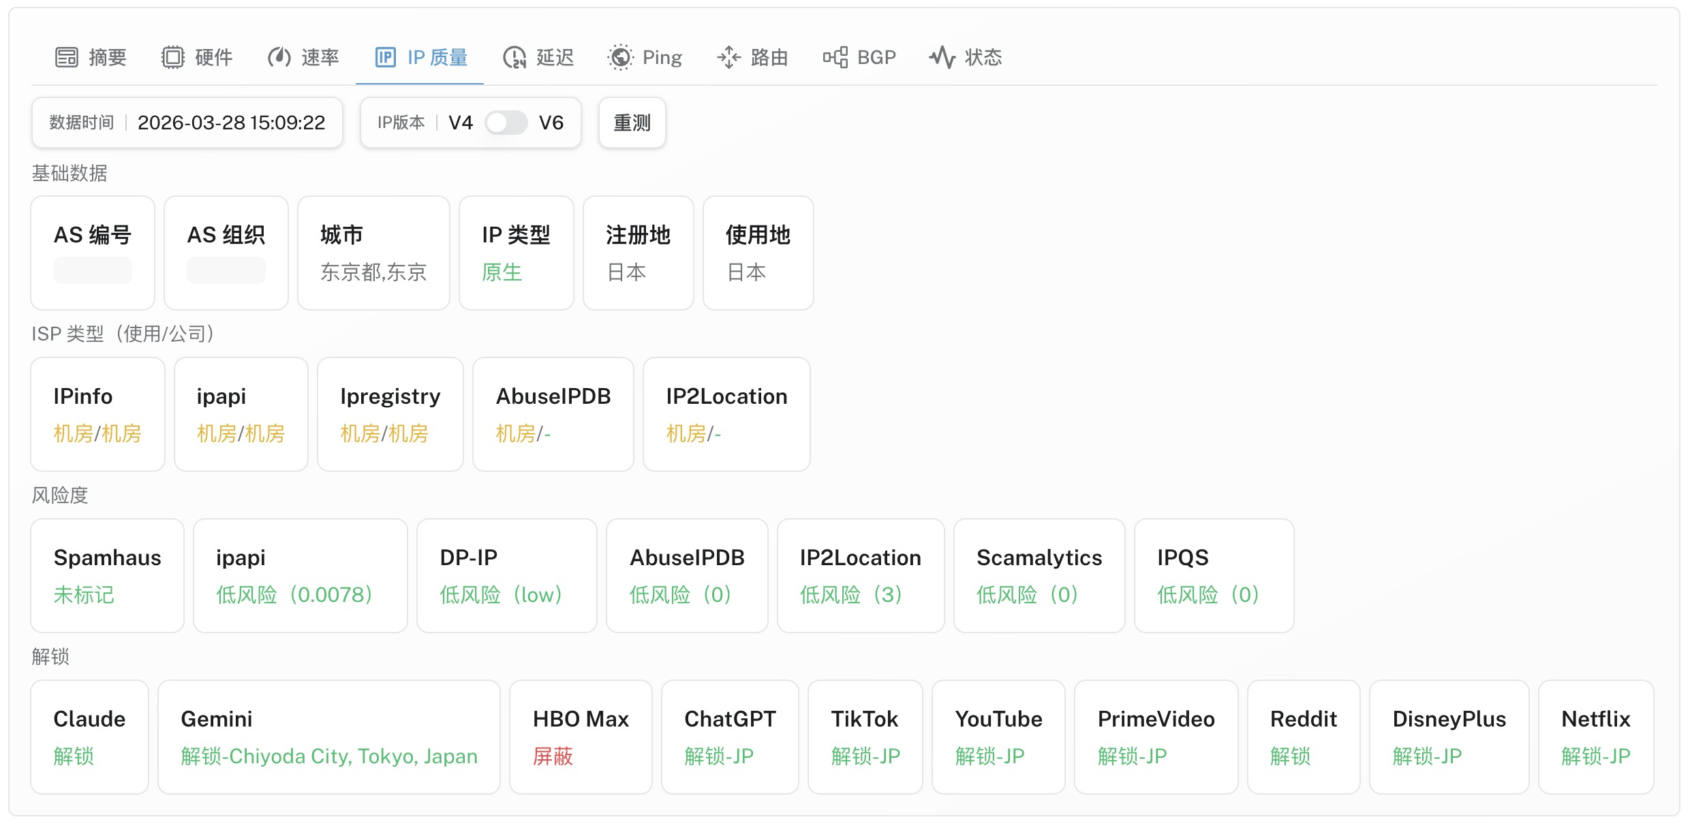The image size is (1690, 828).
Task: Click the ISP 类型 section heading
Action: pyautogui.click(x=124, y=334)
